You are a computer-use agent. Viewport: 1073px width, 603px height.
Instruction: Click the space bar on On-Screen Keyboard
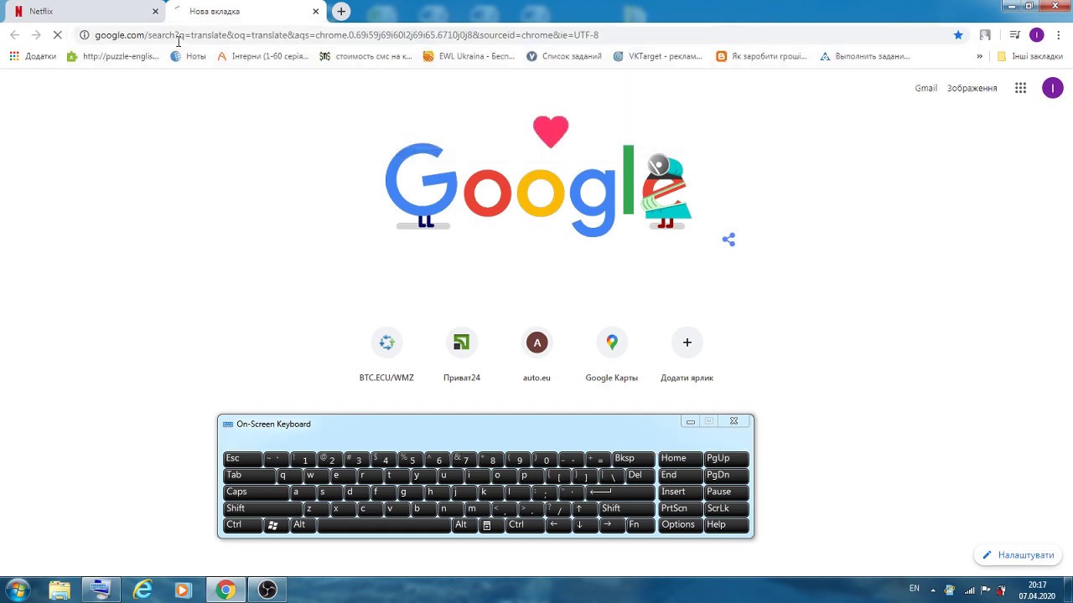384,525
